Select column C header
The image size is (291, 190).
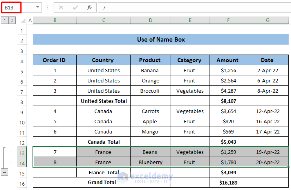click(103, 20)
